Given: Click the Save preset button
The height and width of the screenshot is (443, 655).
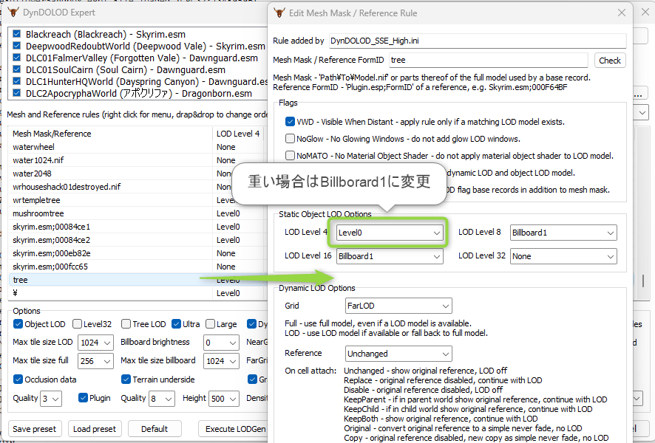Looking at the screenshot, I should pyautogui.click(x=34, y=429).
